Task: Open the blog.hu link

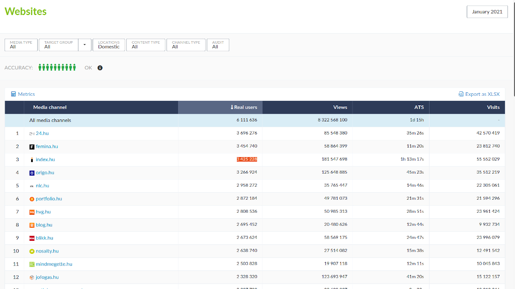Action: tap(44, 225)
